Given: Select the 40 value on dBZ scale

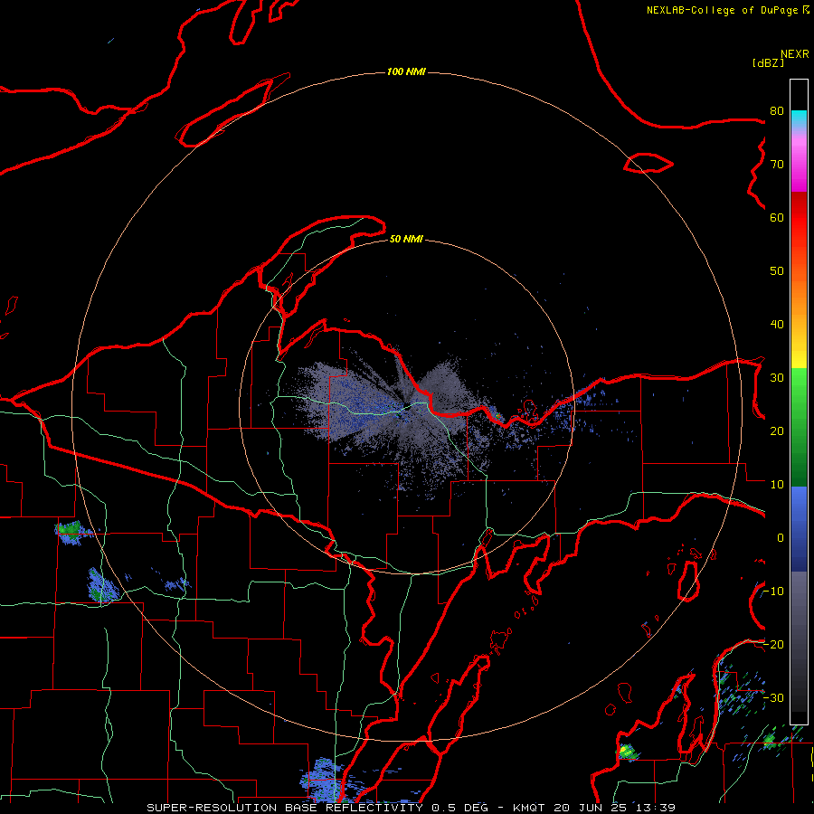Looking at the screenshot, I should point(777,325).
